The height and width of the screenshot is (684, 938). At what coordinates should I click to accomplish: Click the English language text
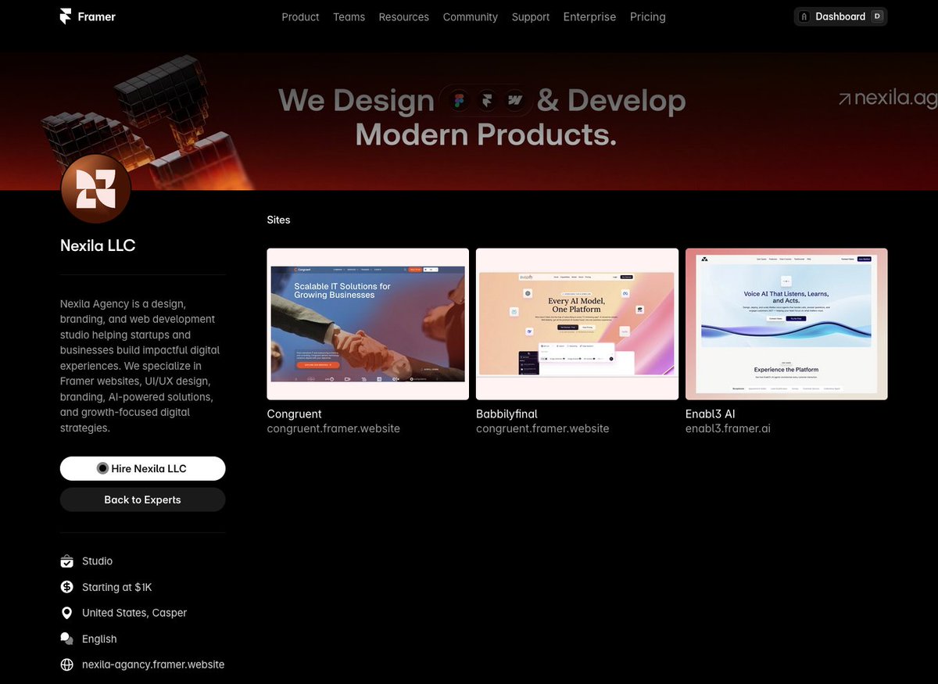[99, 639]
